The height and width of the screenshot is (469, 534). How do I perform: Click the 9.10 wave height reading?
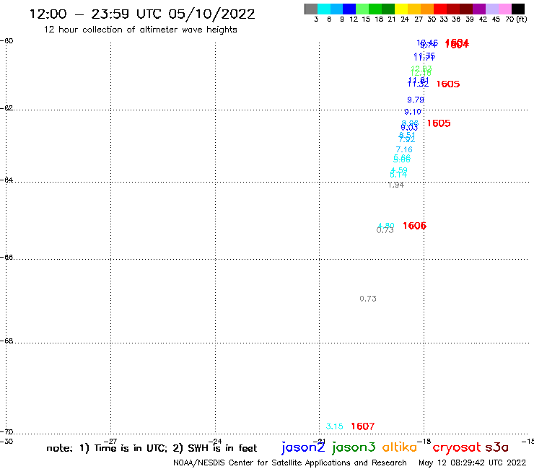[413, 112]
